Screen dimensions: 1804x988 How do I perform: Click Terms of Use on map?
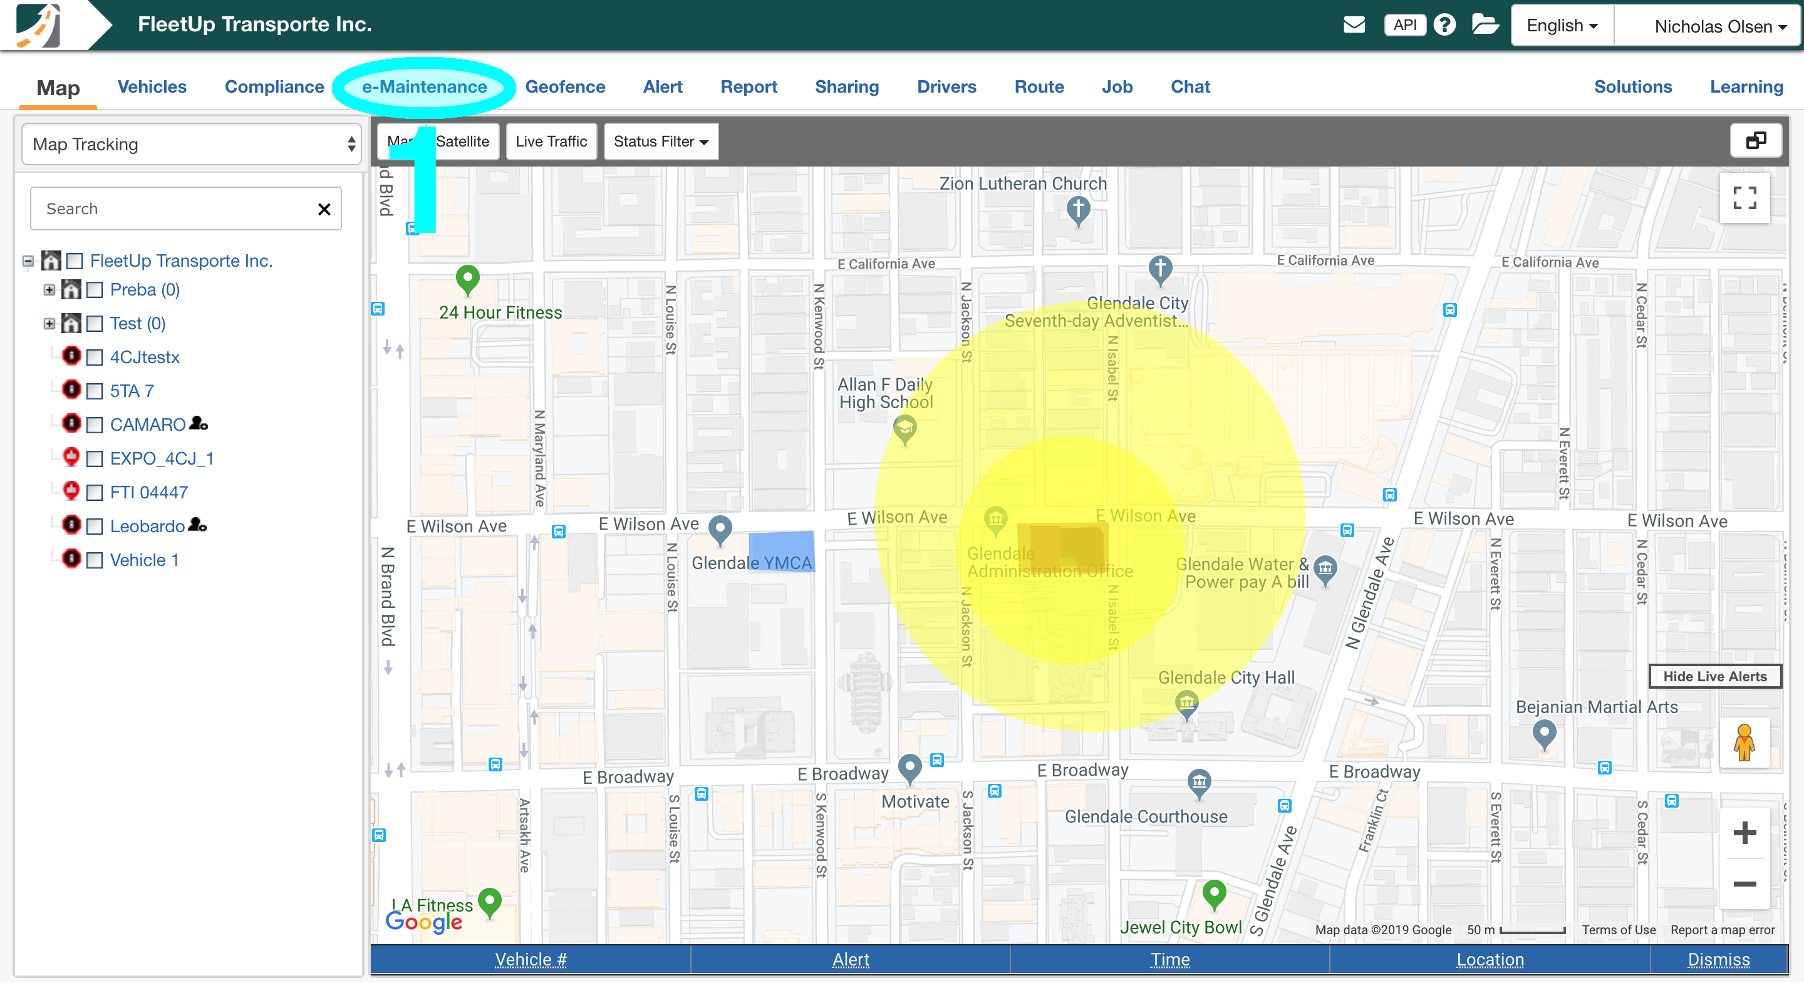[x=1619, y=930]
